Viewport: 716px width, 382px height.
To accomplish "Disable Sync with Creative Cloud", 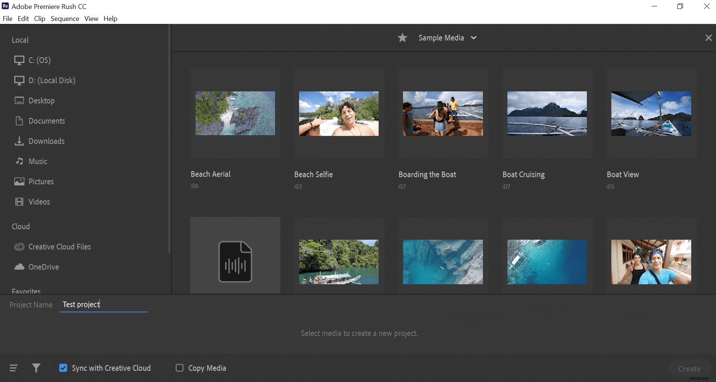I will tap(63, 368).
